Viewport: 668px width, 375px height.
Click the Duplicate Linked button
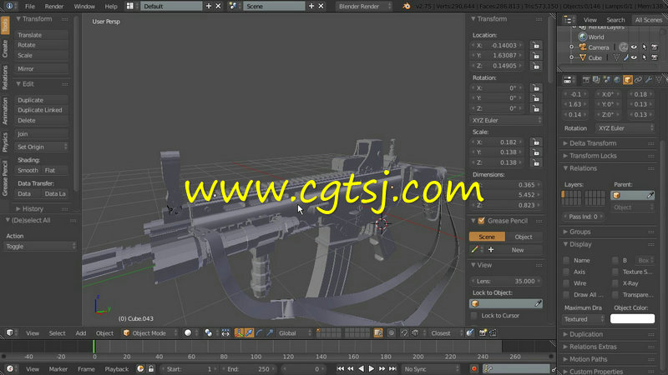(41, 110)
